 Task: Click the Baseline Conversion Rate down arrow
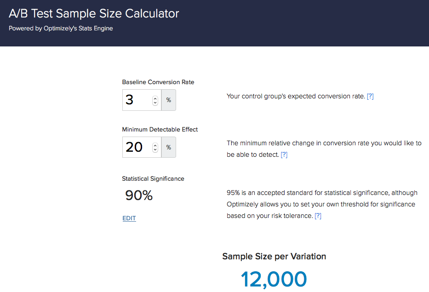[x=155, y=103]
